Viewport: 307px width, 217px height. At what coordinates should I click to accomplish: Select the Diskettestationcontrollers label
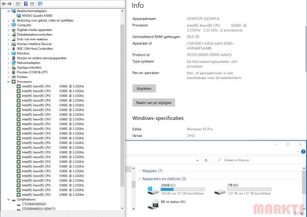(35, 35)
